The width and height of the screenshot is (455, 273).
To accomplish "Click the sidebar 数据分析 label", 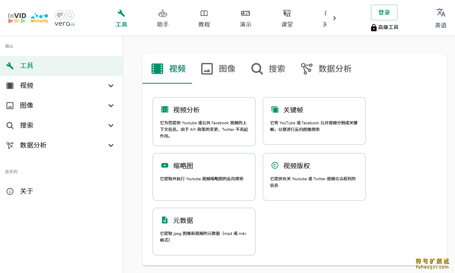I will (x=33, y=145).
